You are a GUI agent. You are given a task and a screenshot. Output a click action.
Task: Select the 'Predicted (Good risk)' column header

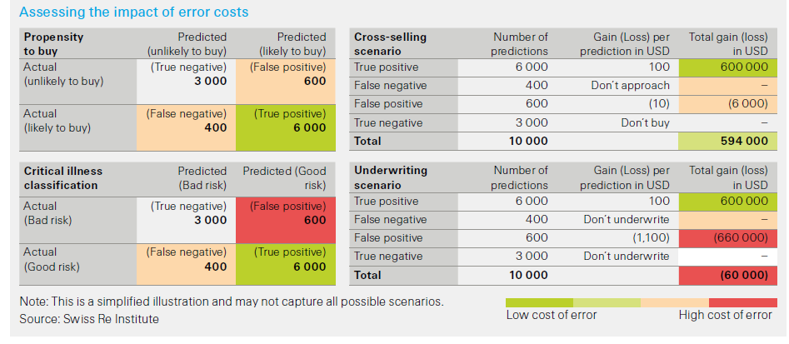(x=286, y=178)
